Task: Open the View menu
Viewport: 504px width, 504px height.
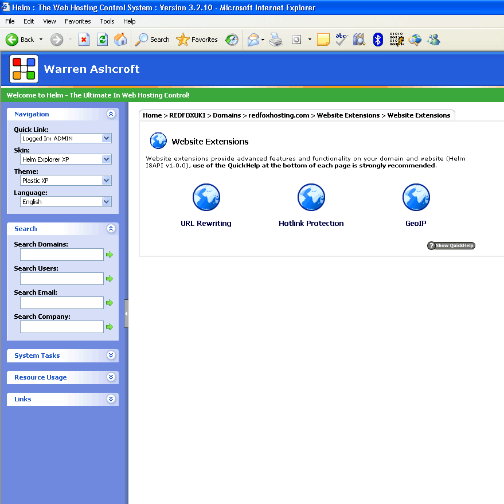Action: click(49, 21)
